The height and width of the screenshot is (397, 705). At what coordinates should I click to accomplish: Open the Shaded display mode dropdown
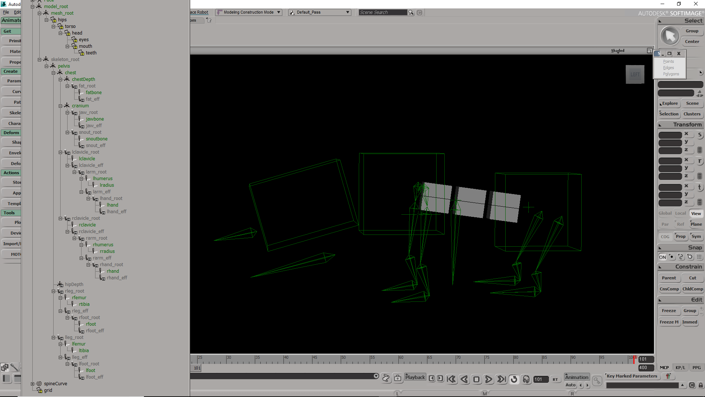(x=618, y=51)
